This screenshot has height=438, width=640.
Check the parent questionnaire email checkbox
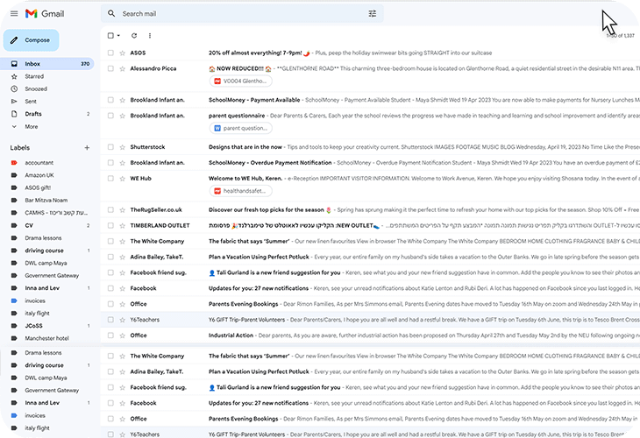pyautogui.click(x=110, y=116)
